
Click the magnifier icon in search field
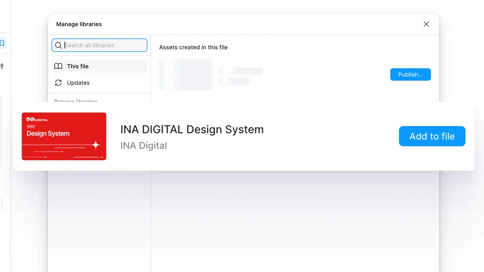pyautogui.click(x=58, y=45)
